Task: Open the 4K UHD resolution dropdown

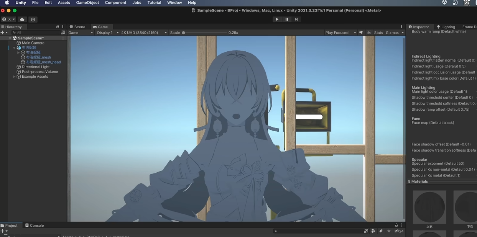Action: click(x=144, y=33)
